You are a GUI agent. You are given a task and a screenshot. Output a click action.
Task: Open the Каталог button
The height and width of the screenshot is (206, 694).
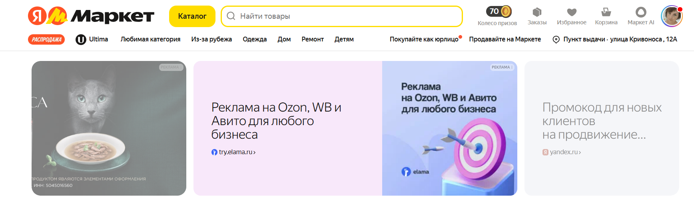[x=192, y=16]
